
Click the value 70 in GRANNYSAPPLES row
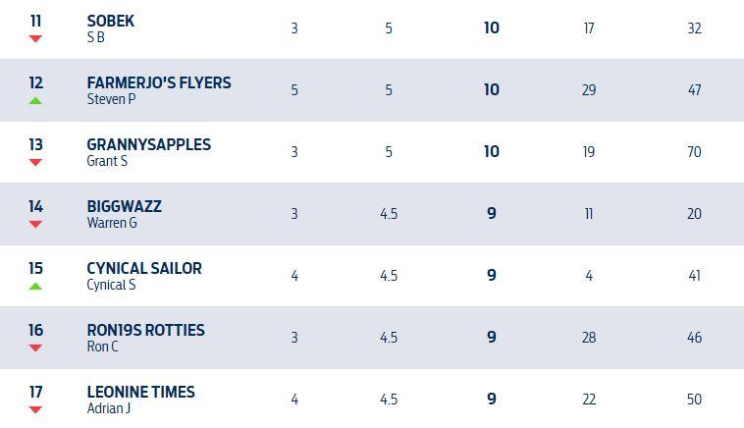[695, 152]
